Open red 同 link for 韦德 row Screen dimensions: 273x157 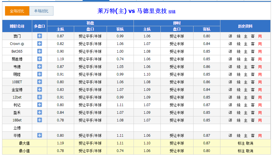(x=260, y=67)
